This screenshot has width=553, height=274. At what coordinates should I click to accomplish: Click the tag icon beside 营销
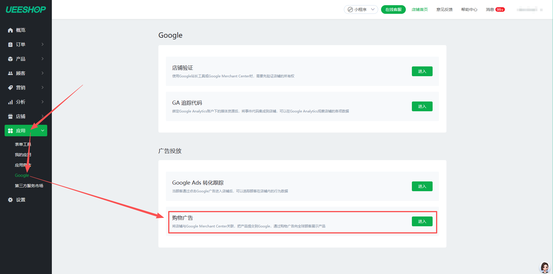coord(10,88)
